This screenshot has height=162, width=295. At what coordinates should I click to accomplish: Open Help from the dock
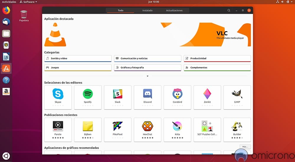pyautogui.click(x=6, y=80)
